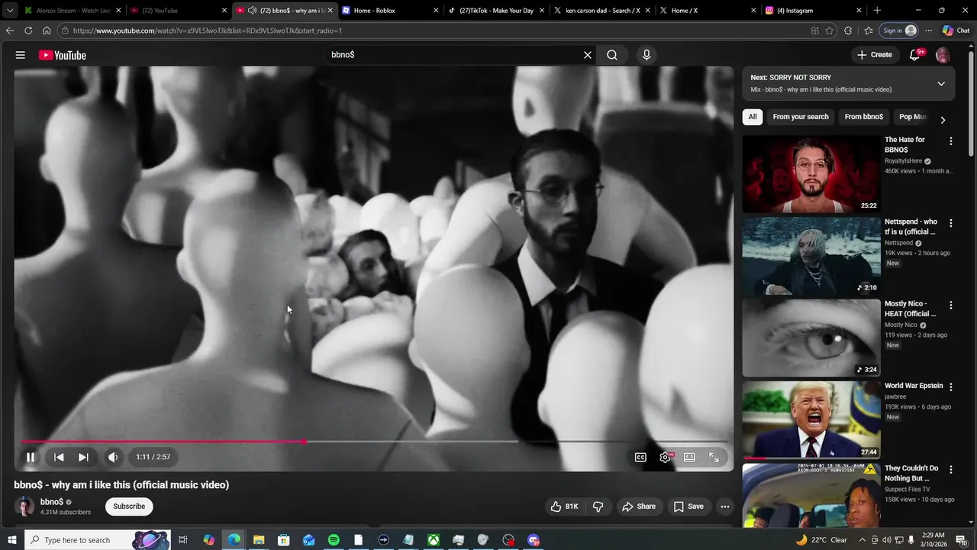Bookmark this page with the star icon
Screen dimensions: 977x550
(x=830, y=31)
